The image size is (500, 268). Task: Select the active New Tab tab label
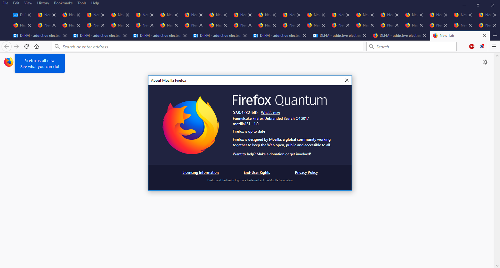(447, 36)
